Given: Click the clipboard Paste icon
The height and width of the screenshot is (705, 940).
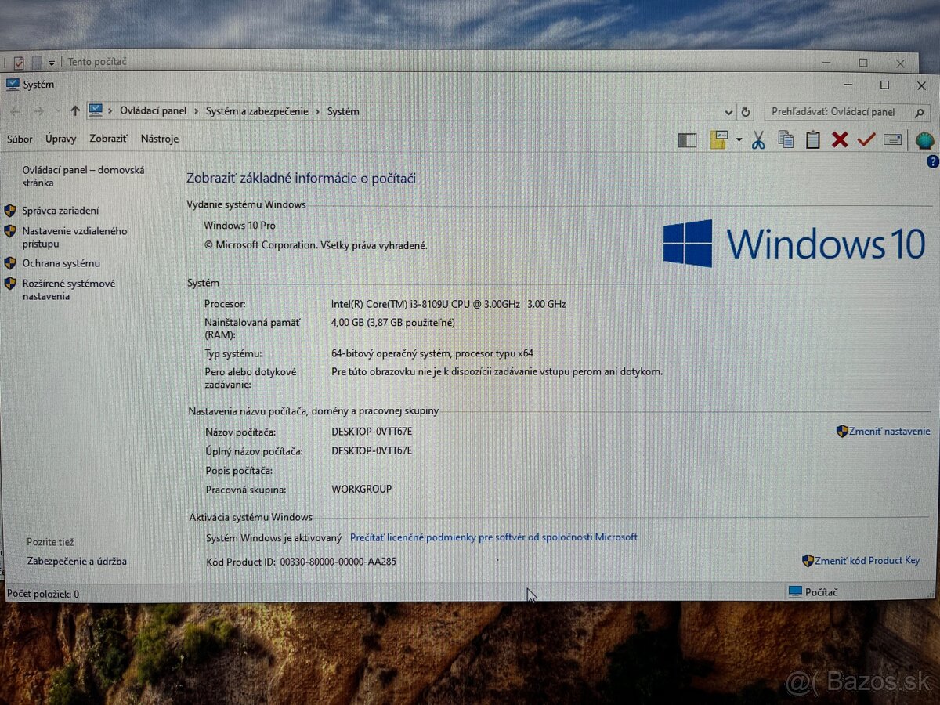Looking at the screenshot, I should click(x=813, y=139).
